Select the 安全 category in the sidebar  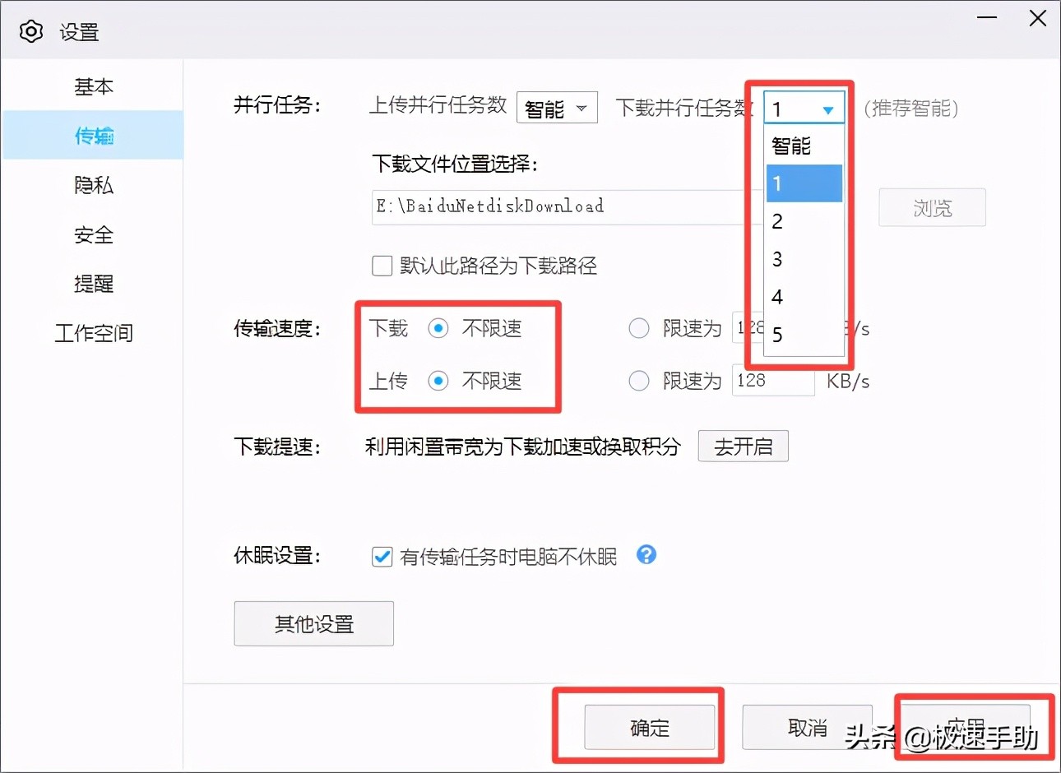pyautogui.click(x=93, y=234)
